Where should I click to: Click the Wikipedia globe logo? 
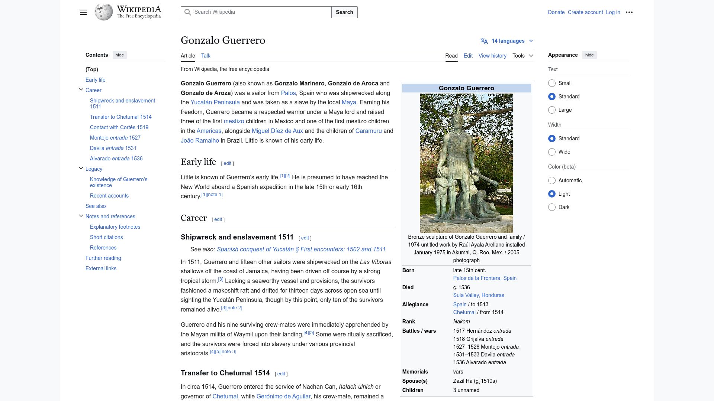click(x=104, y=12)
